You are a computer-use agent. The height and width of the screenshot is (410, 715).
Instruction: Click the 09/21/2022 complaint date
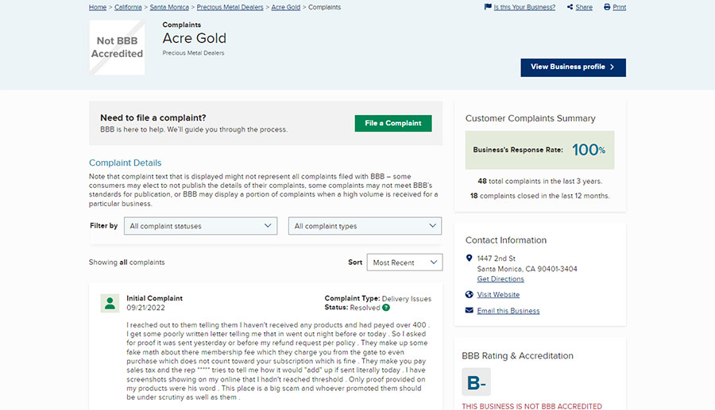(146, 308)
